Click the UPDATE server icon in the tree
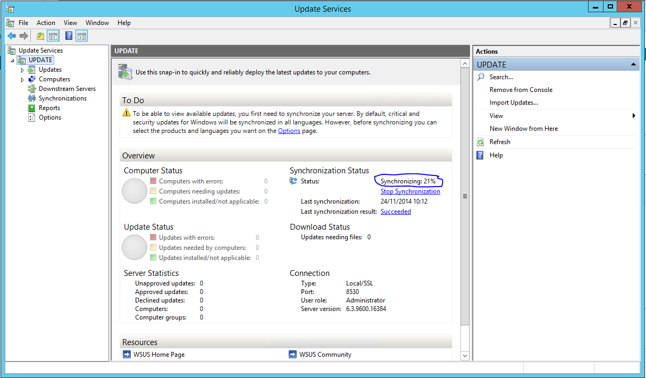 pyautogui.click(x=22, y=60)
